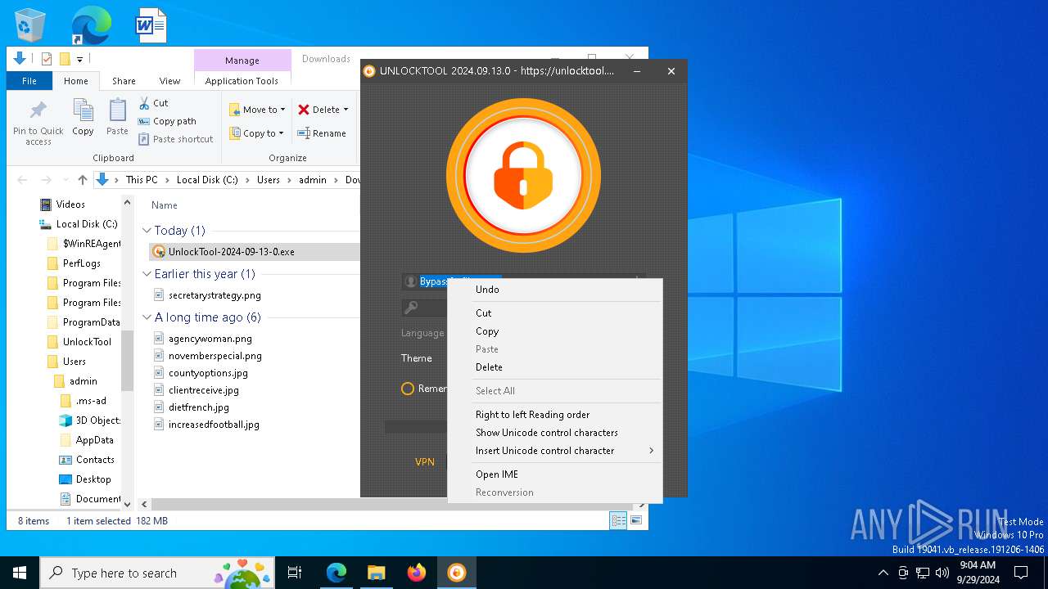Viewport: 1048px width, 589px height.
Task: Open the Move to dropdown
Action: (x=257, y=110)
